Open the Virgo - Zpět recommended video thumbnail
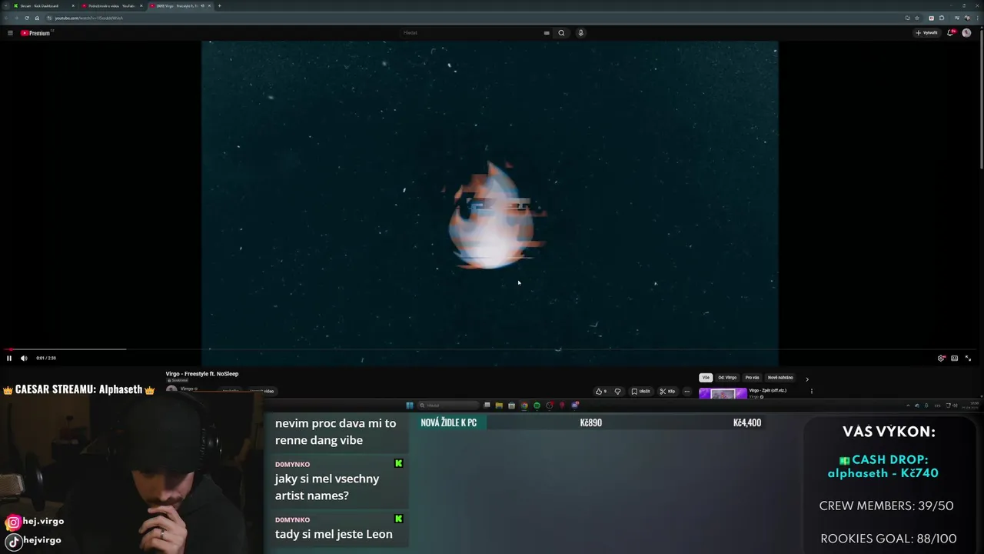Image resolution: width=984 pixels, height=554 pixels. tap(722, 393)
